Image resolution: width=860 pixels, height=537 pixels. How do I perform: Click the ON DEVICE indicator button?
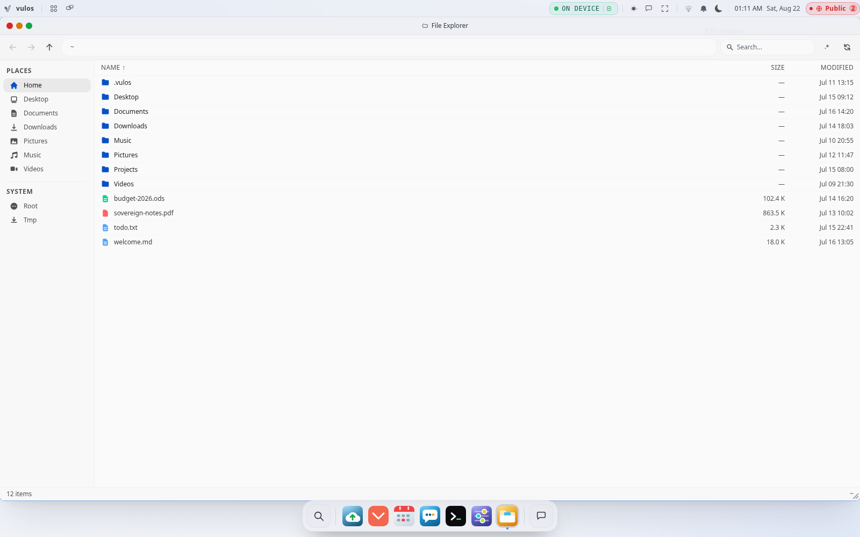click(583, 9)
